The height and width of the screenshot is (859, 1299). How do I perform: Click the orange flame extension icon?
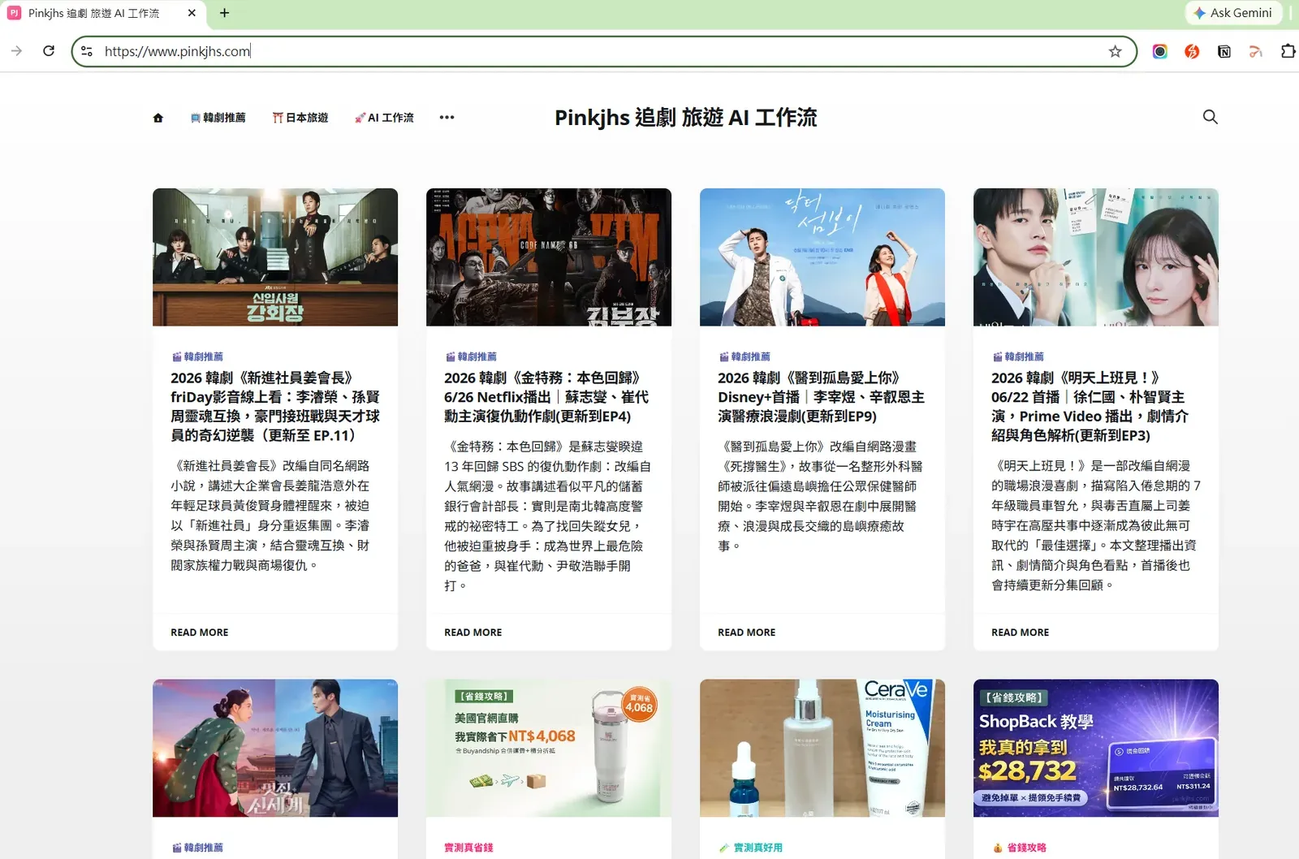point(1192,51)
